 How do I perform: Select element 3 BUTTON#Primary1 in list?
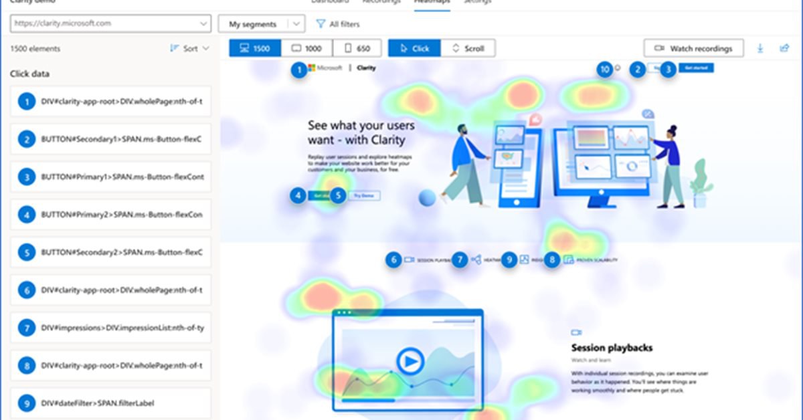[111, 177]
